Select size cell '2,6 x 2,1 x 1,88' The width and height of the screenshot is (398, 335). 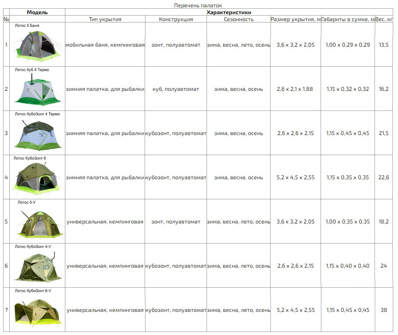tap(295, 89)
